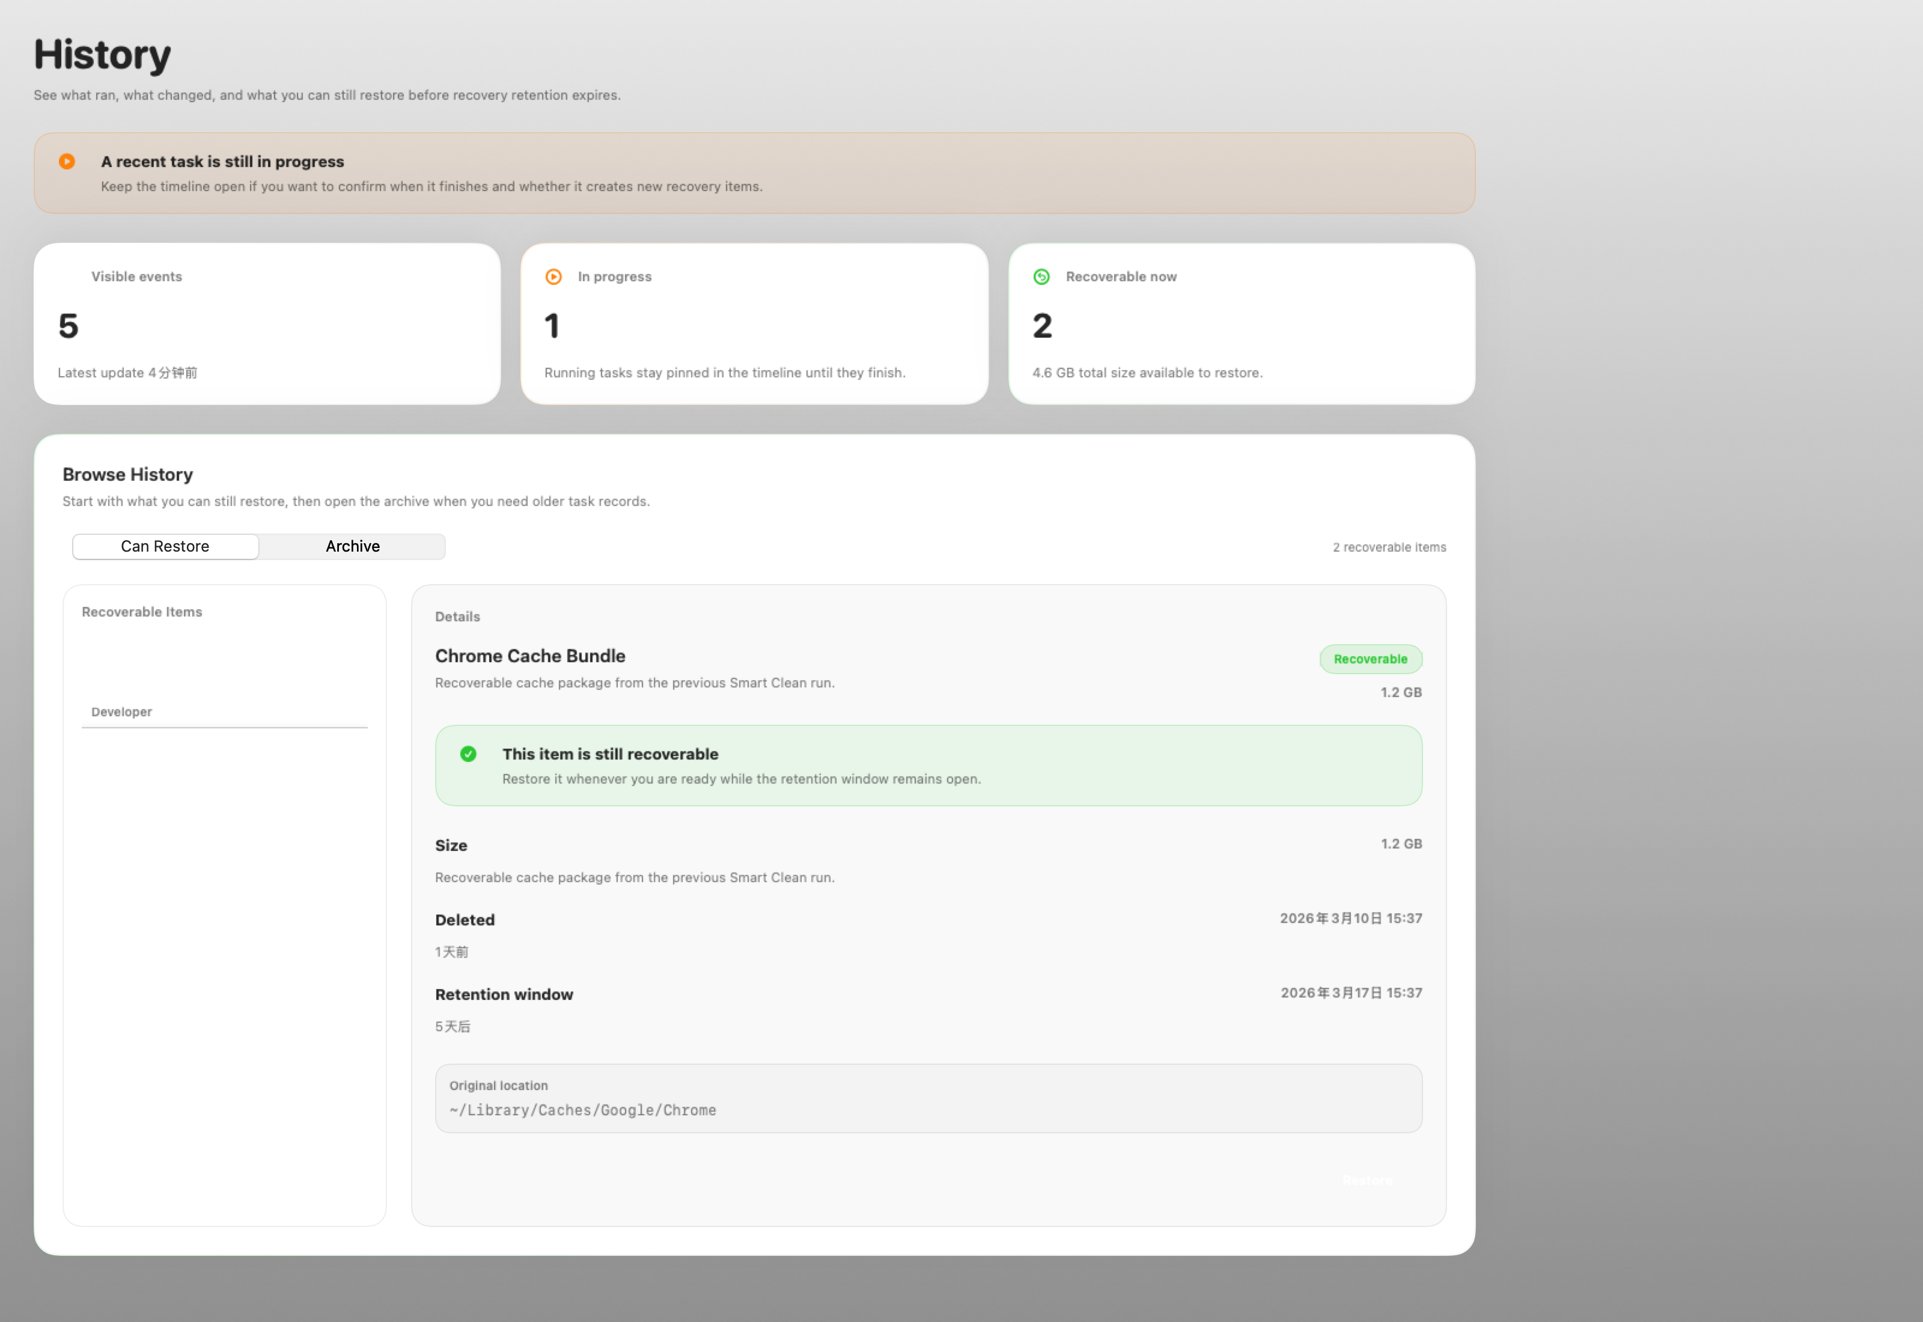Viewport: 1923px width, 1322px height.
Task: Click the Deleted date value
Action: click(1350, 919)
